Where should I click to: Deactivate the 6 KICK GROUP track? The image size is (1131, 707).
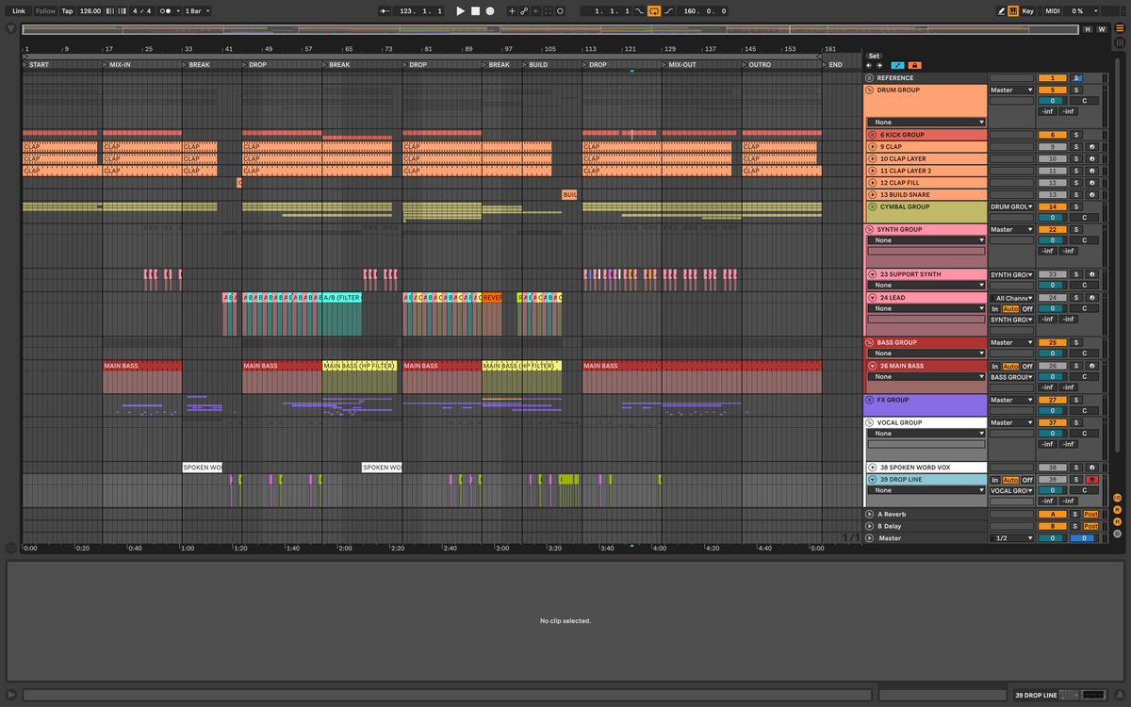tap(1052, 135)
